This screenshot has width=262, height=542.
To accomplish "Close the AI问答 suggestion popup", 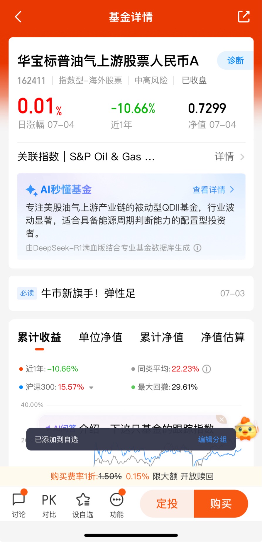I will (x=222, y=420).
